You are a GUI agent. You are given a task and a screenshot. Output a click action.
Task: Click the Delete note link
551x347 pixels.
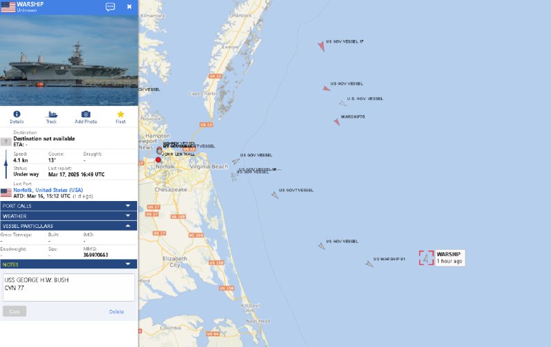click(116, 311)
